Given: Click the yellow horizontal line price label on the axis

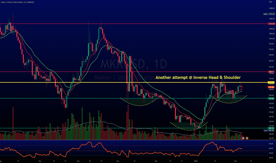Looking at the screenshot, I should (271, 82).
